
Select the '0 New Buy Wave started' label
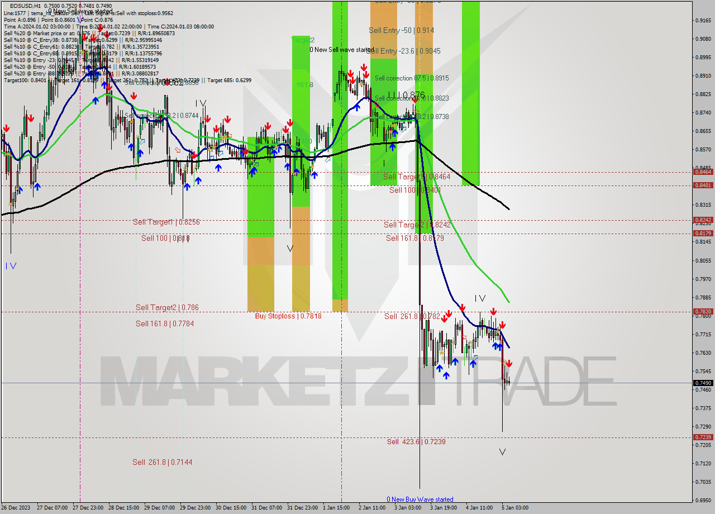[x=420, y=499]
